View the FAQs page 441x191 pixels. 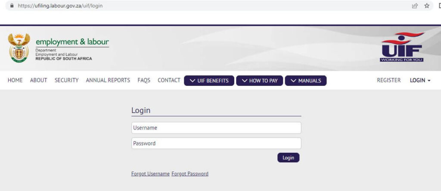[x=144, y=80]
